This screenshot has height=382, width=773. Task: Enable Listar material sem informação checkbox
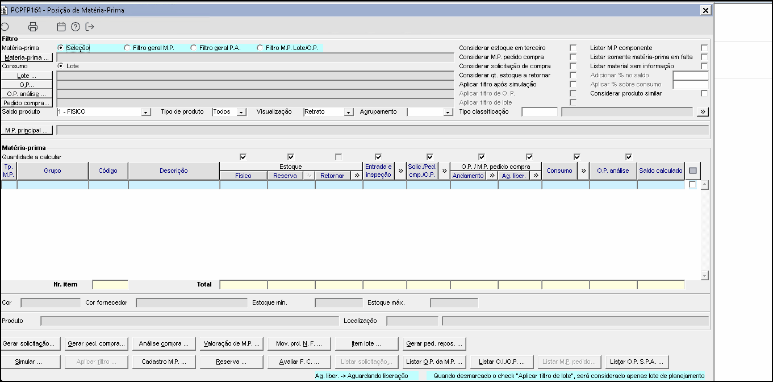pos(704,66)
